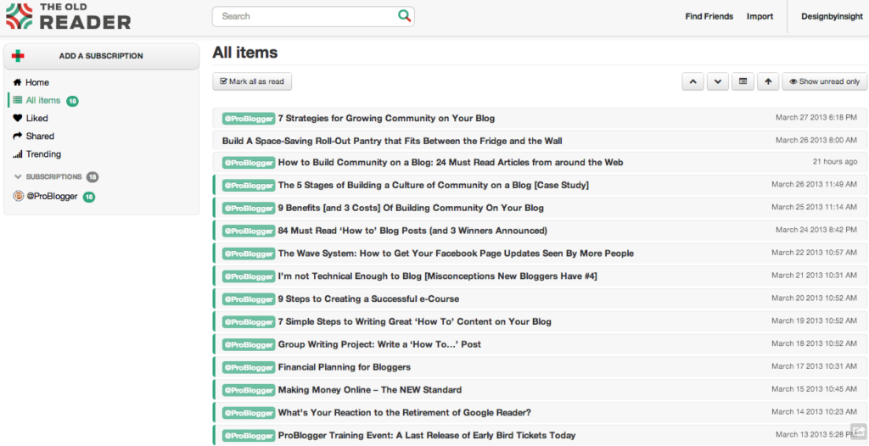Open 'Financial Planning for Bloggers' post
The height and width of the screenshot is (446, 869).
coord(345,367)
